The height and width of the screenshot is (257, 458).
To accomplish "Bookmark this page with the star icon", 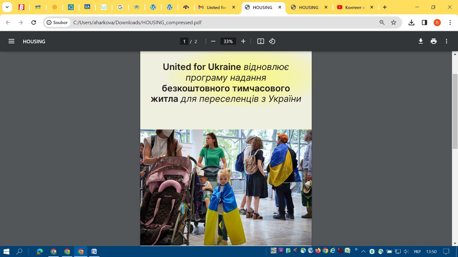I will pos(394,22).
